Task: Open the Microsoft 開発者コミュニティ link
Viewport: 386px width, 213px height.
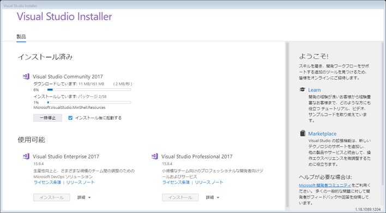Action: click(x=325, y=185)
